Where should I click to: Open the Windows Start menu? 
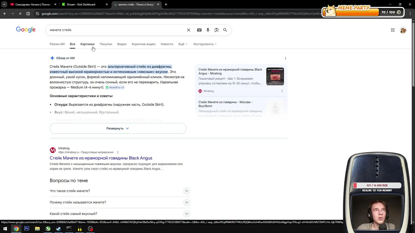point(5,229)
